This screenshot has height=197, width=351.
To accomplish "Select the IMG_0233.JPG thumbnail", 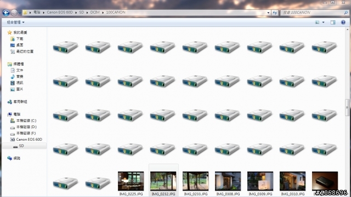I will click(x=195, y=181).
